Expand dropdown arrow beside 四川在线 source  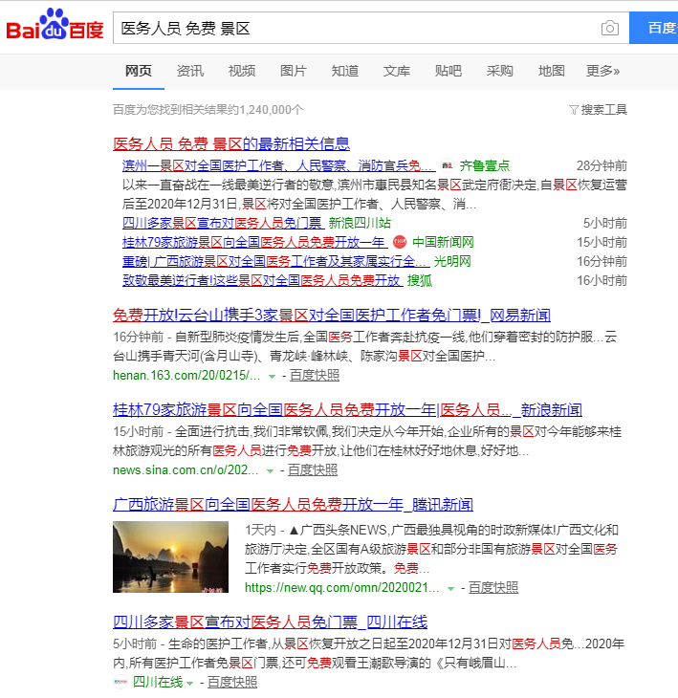click(190, 684)
